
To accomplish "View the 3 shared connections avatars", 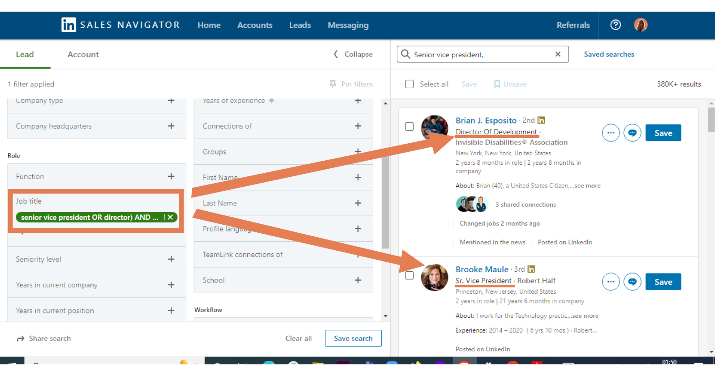I will coord(472,204).
